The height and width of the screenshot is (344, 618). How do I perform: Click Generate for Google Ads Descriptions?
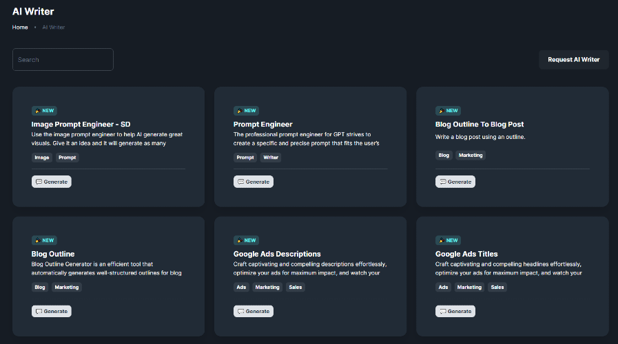[x=254, y=311]
